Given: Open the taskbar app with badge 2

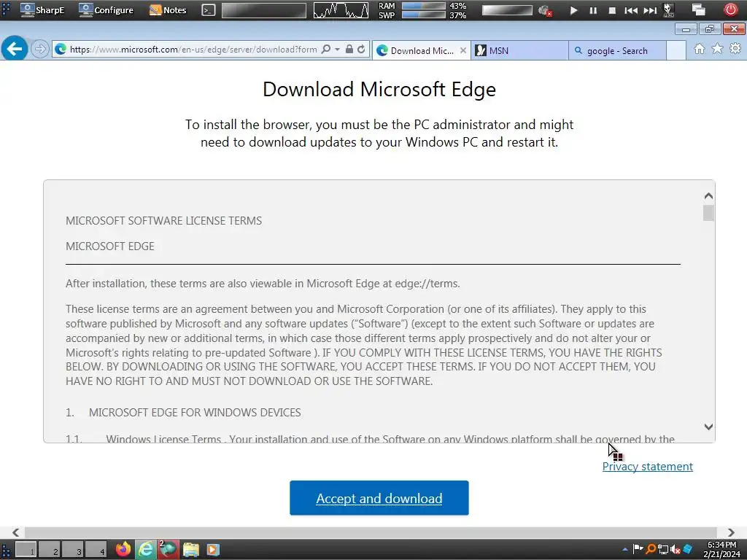Looking at the screenshot, I should pyautogui.click(x=169, y=550).
